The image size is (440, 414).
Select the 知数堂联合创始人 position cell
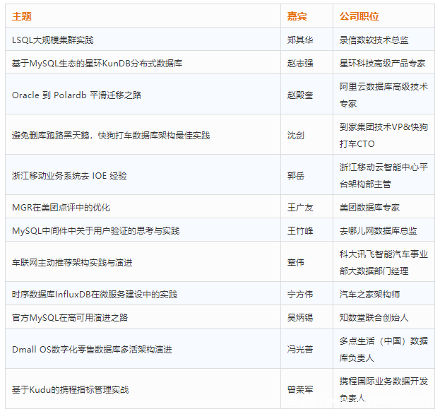click(x=374, y=318)
